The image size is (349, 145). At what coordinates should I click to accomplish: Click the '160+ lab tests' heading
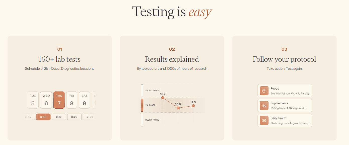(x=59, y=59)
